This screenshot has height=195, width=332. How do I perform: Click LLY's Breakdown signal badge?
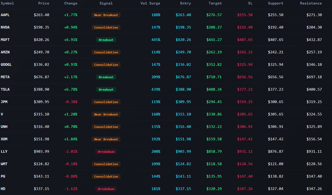[106, 151]
